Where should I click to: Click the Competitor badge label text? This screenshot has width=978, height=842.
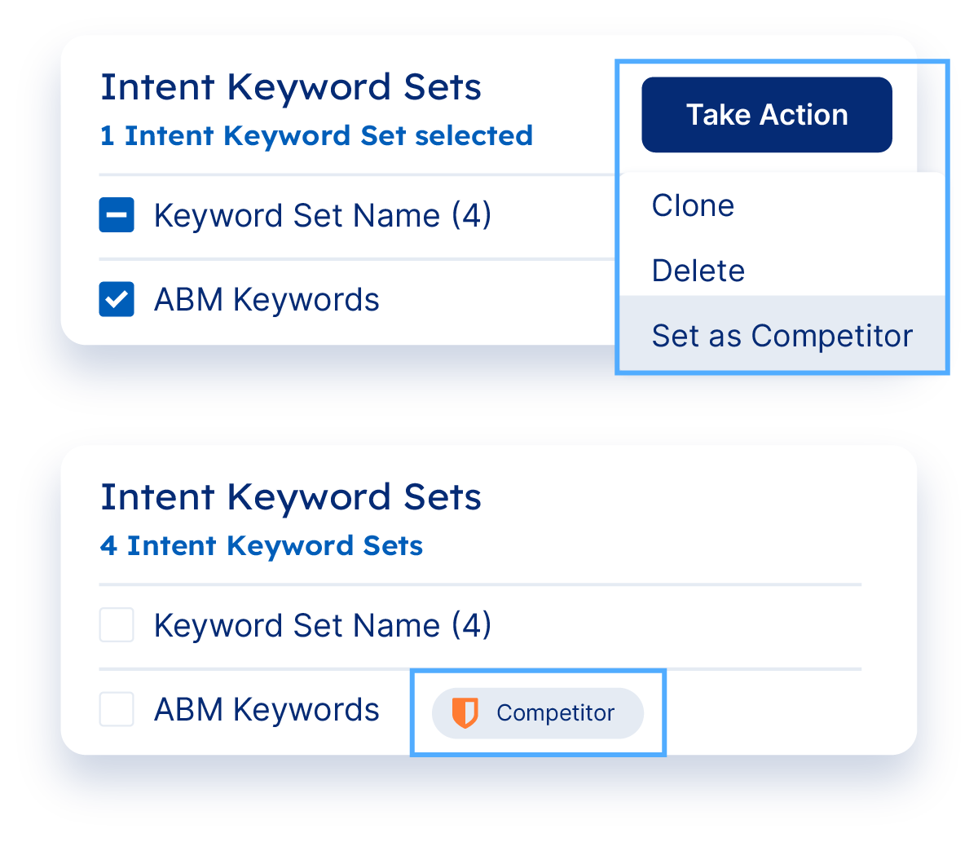[x=555, y=713]
